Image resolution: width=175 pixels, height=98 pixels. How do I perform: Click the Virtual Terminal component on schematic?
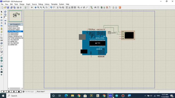(x=128, y=35)
